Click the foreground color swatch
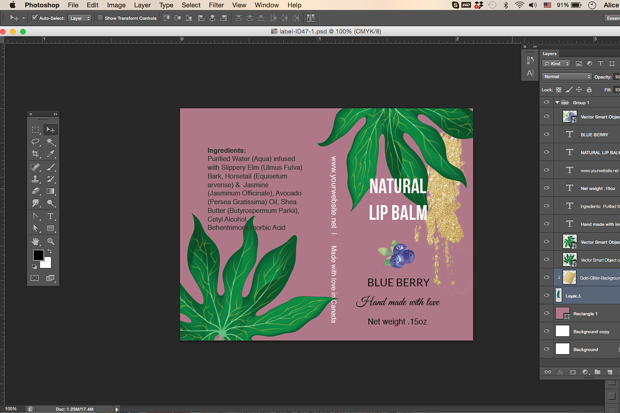 38,255
